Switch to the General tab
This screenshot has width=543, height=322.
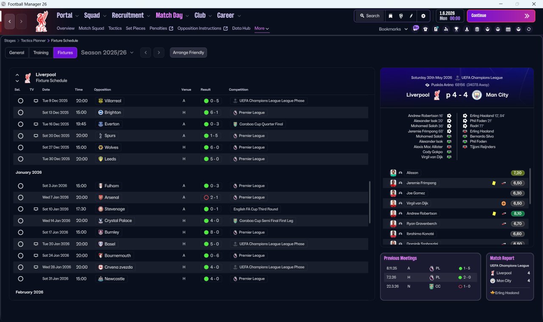(x=17, y=53)
